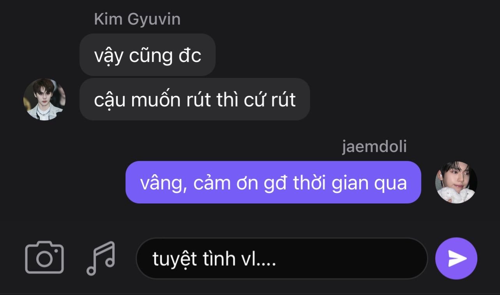Viewport: 500px width, 295px height.
Task: View the avatar next to Gyuvin's messages
Action: 44,99
